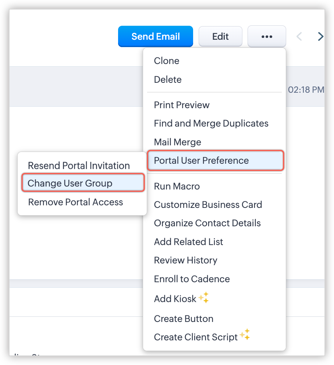The height and width of the screenshot is (365, 334).
Task: Click the Edit button
Action: point(220,36)
